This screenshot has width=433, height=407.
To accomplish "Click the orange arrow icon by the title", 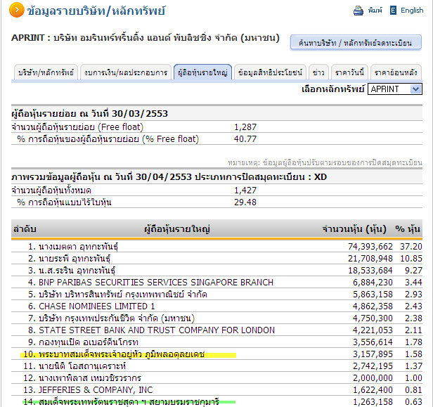I will [x=17, y=10].
